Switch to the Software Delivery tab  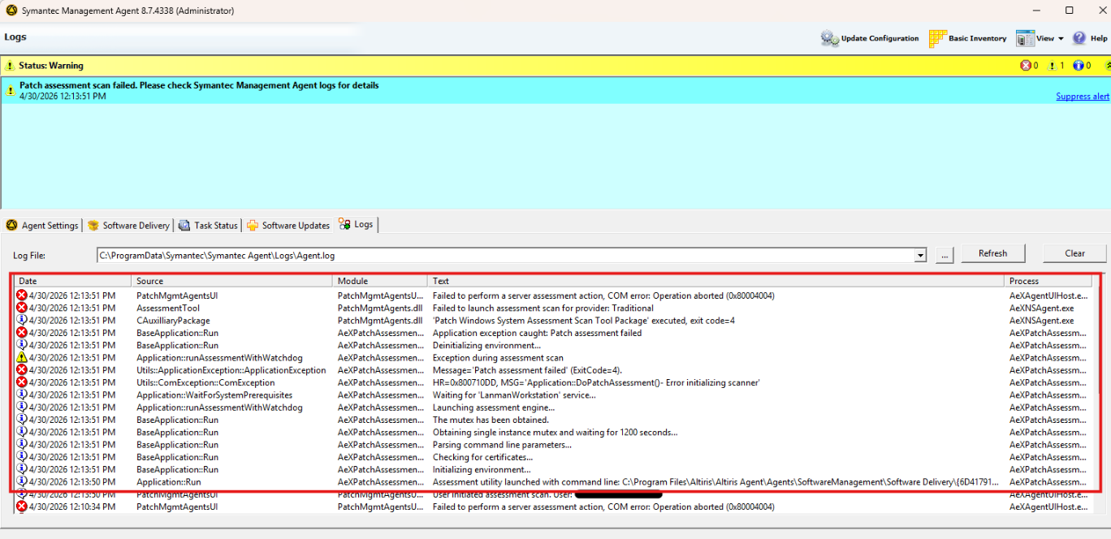129,226
